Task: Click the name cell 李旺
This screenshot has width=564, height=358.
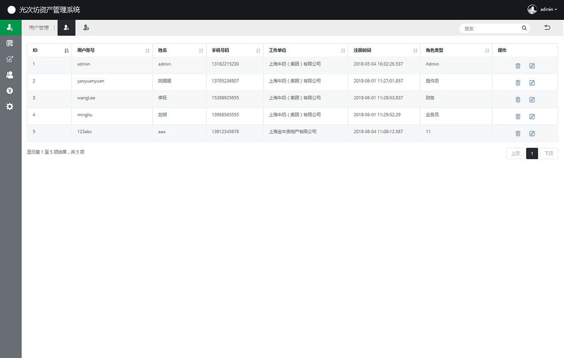Action: (163, 98)
